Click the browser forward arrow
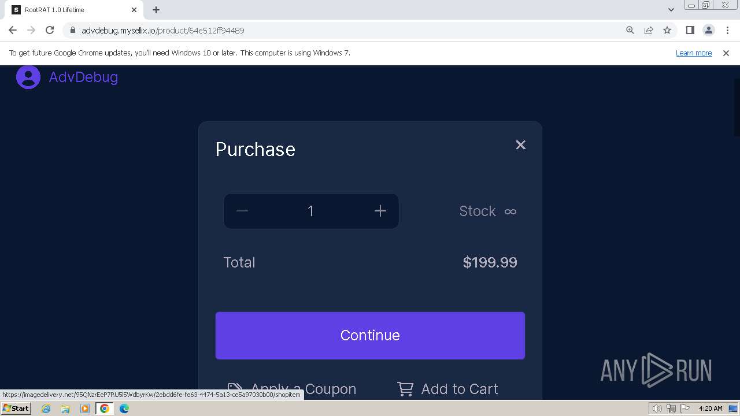 coord(31,30)
